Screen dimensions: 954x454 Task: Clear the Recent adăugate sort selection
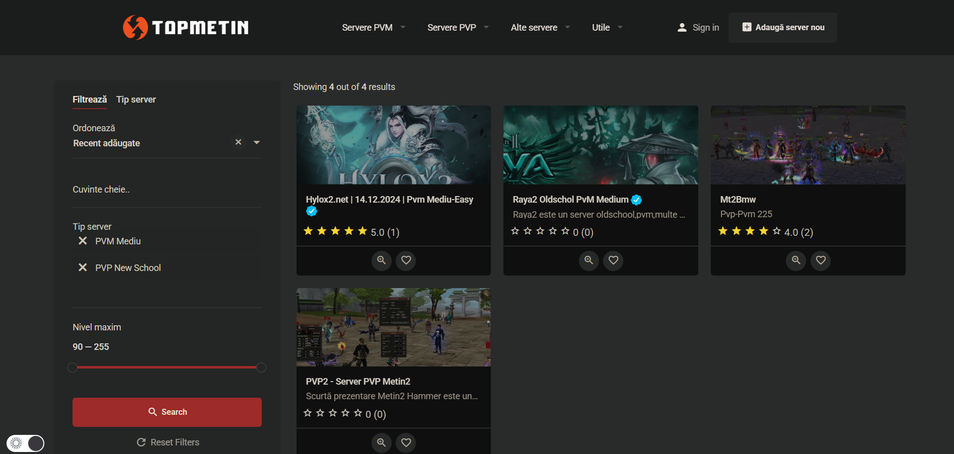coord(238,142)
